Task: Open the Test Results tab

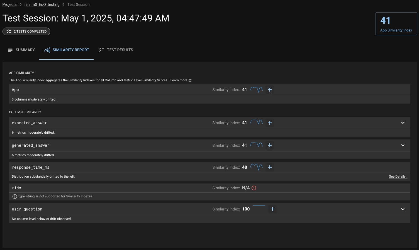Action: pyautogui.click(x=116, y=50)
